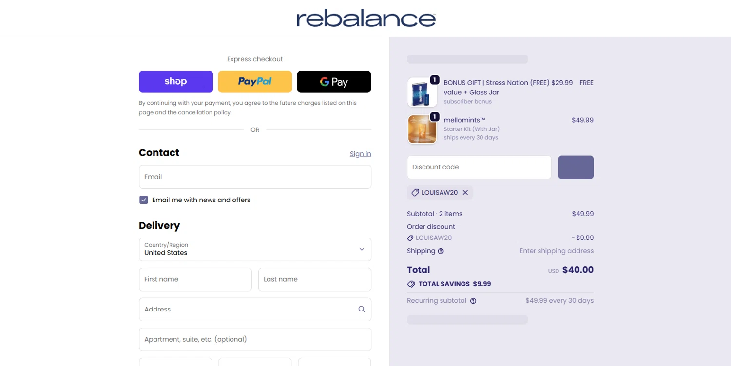
Task: Click the First name field
Action: click(x=195, y=279)
